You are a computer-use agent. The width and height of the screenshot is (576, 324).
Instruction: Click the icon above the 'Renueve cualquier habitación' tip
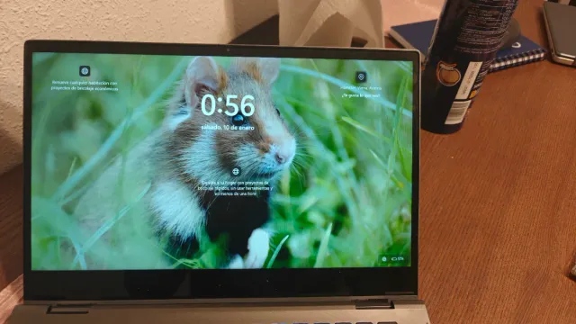[x=85, y=70]
